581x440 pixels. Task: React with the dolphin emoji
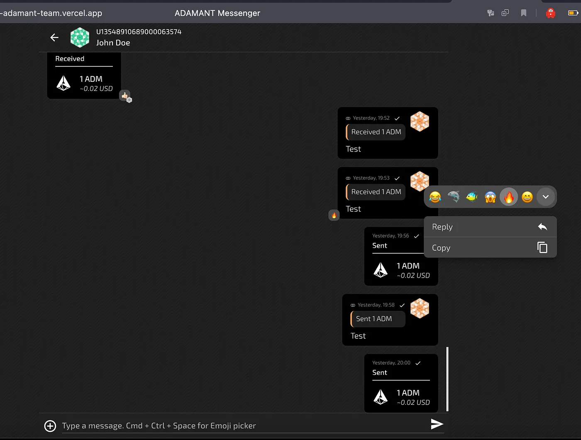tap(454, 197)
